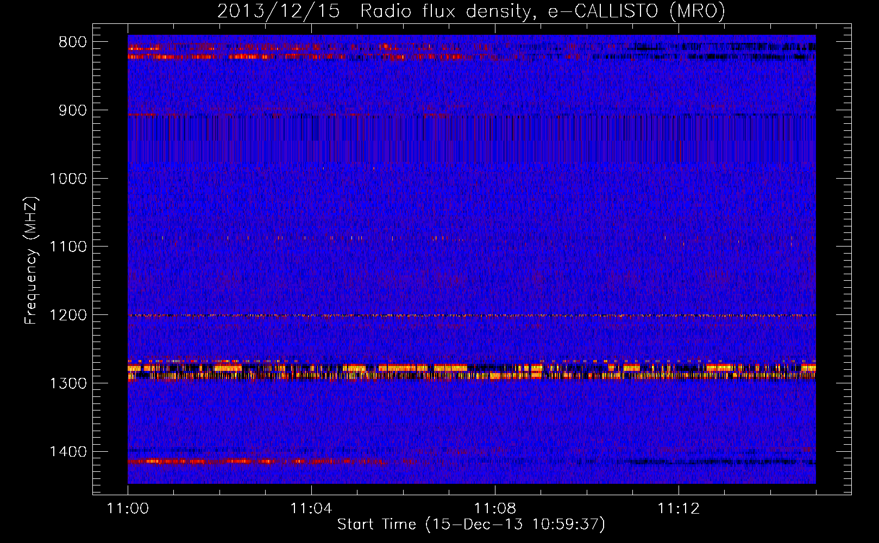Click the thin dotted line at 1200 MHz
The width and height of the screenshot is (879, 543).
point(472,315)
